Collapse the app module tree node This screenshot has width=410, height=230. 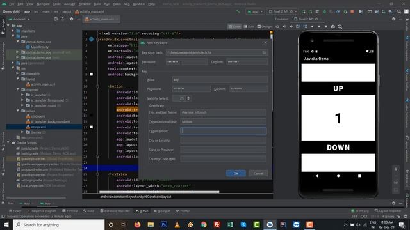8,26
